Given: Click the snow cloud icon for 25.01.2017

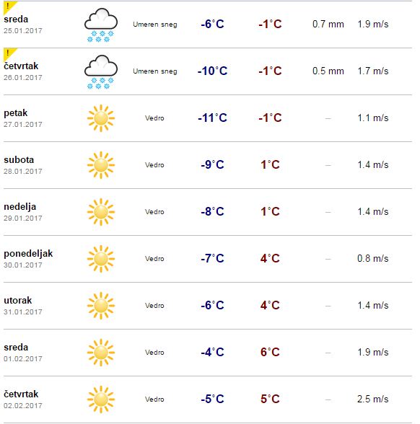Looking at the screenshot, I should (101, 25).
